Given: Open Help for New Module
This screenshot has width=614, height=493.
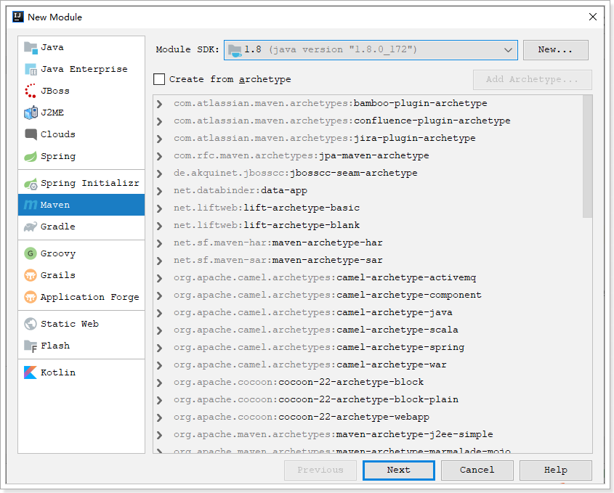Looking at the screenshot, I should [x=555, y=470].
